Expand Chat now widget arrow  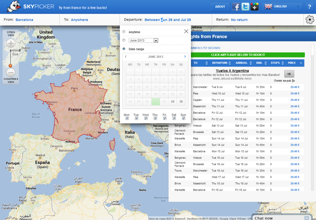307,218
